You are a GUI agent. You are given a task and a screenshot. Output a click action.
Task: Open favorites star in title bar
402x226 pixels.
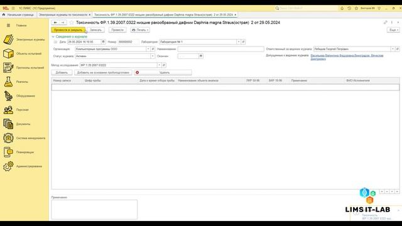point(356,8)
